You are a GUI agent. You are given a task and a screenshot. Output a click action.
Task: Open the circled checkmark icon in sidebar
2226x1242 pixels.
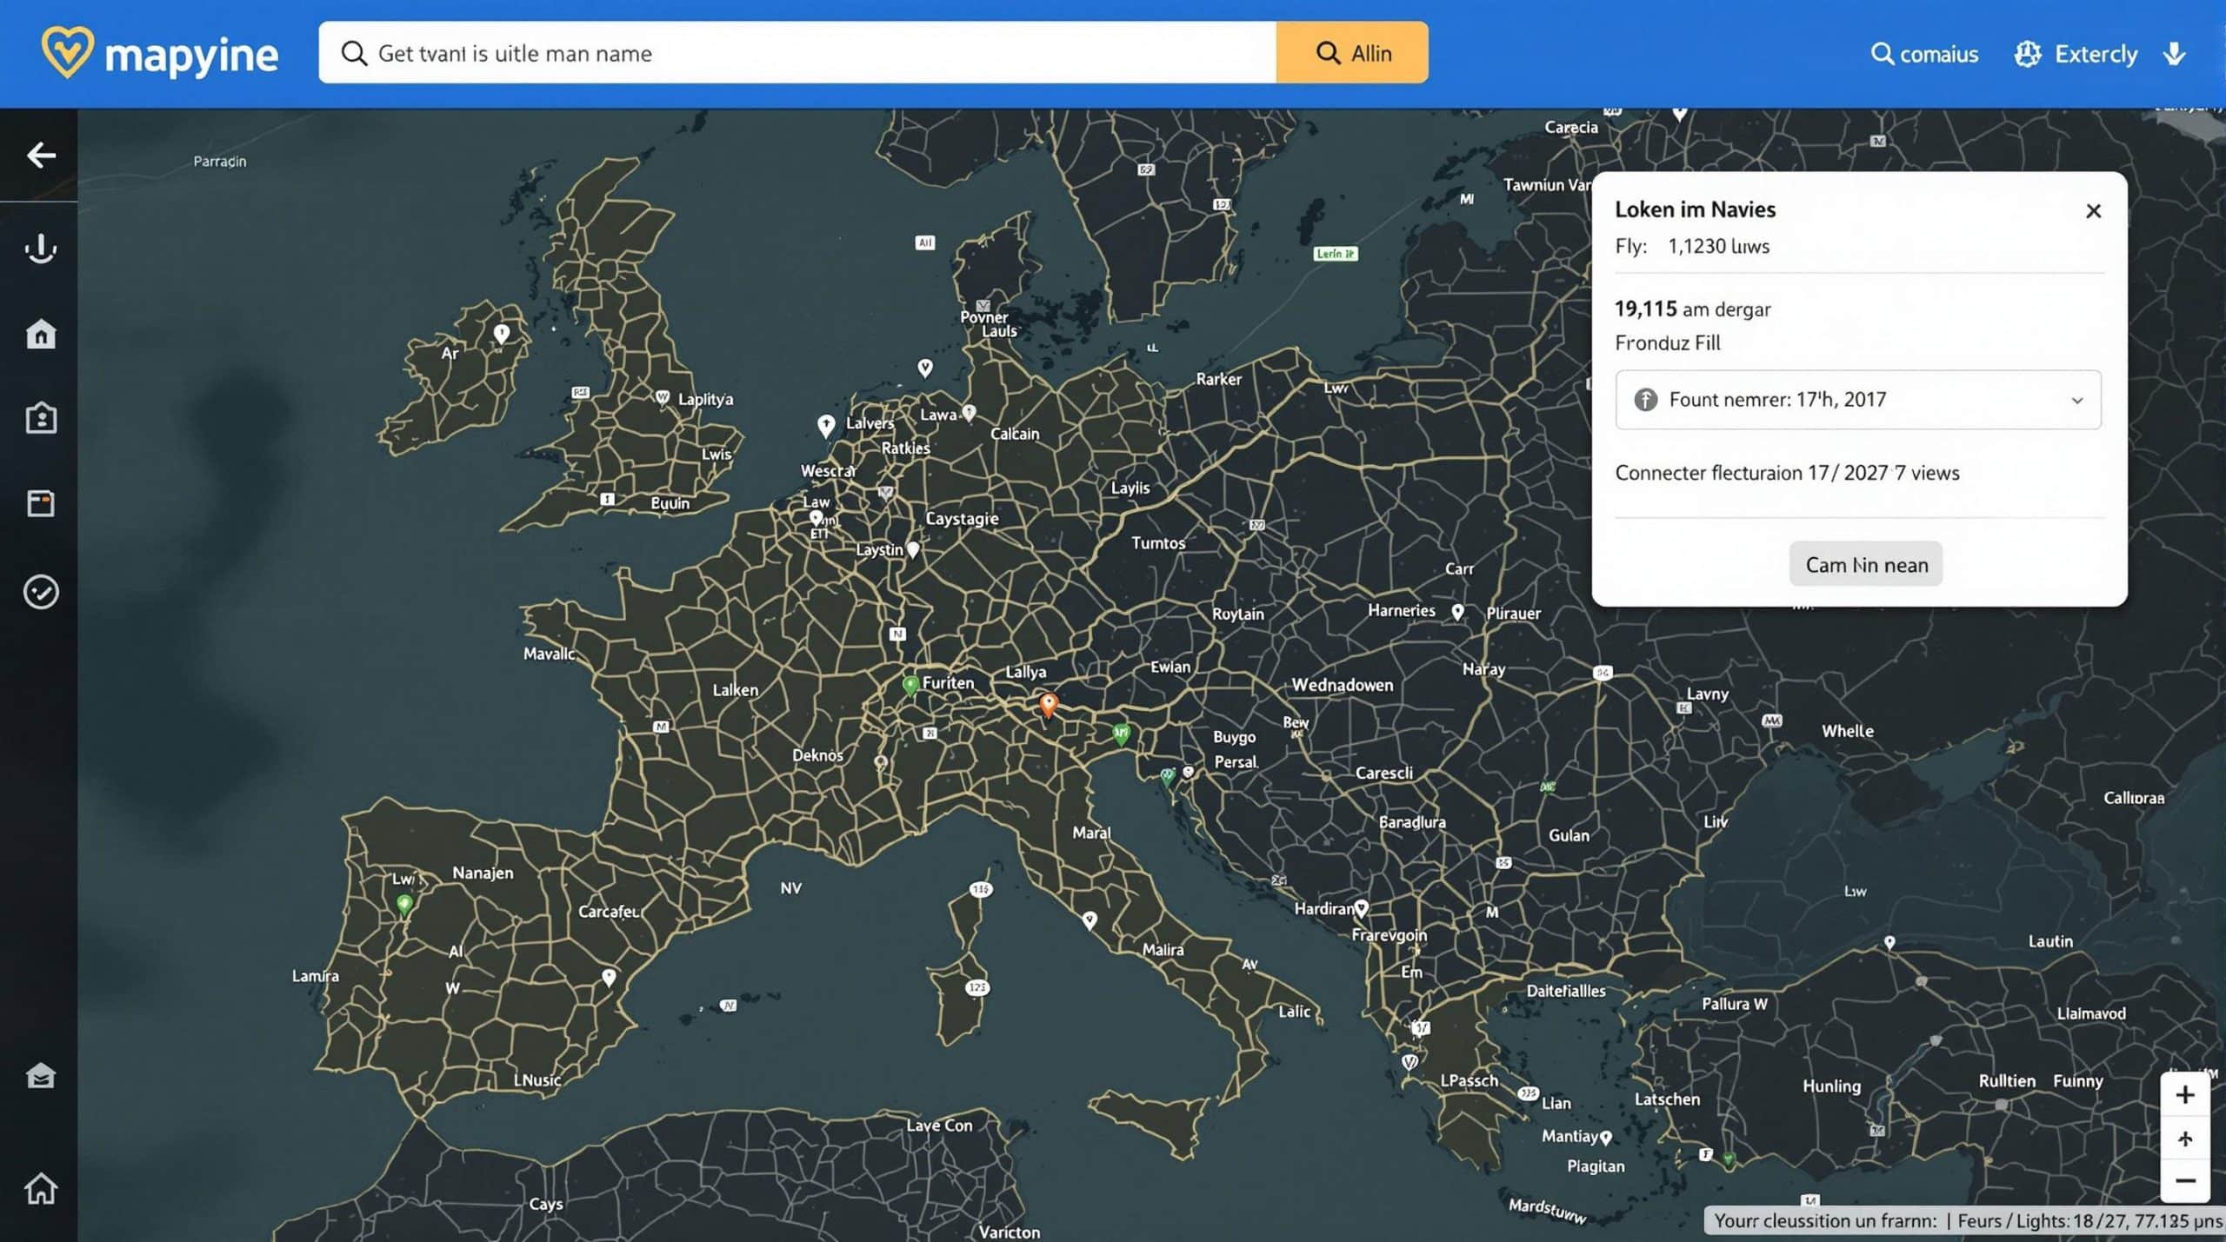click(x=41, y=592)
